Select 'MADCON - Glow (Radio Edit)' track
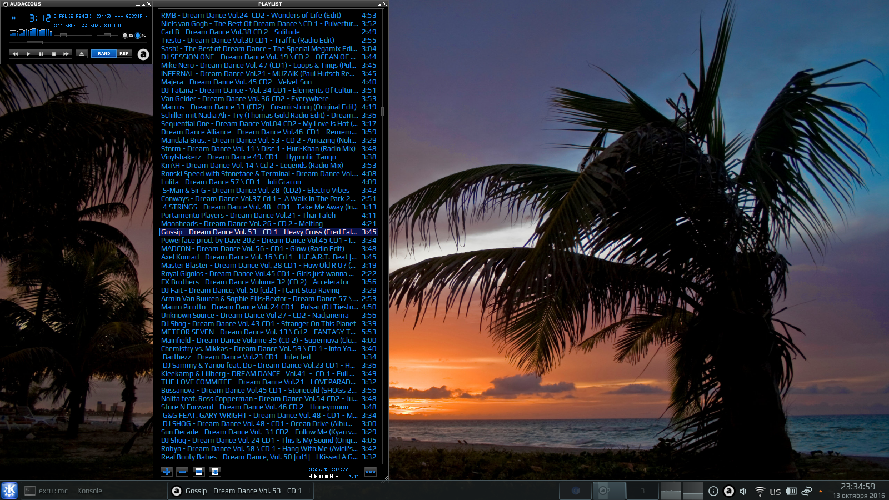Viewport: 889px width, 500px height. 268,248
